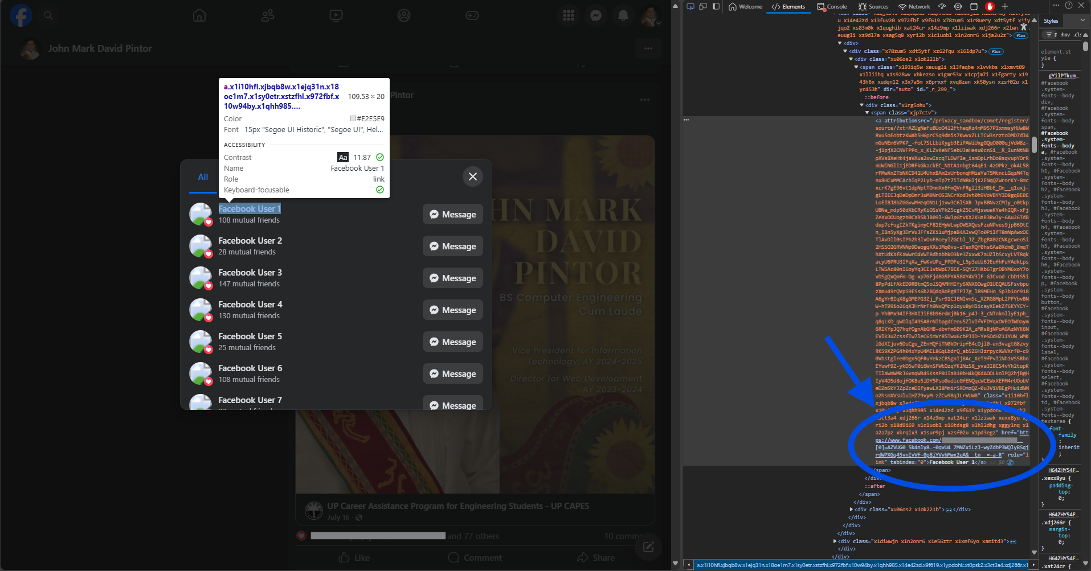Open the Application tool icon in DevTools
The width and height of the screenshot is (1091, 571).
point(974,7)
